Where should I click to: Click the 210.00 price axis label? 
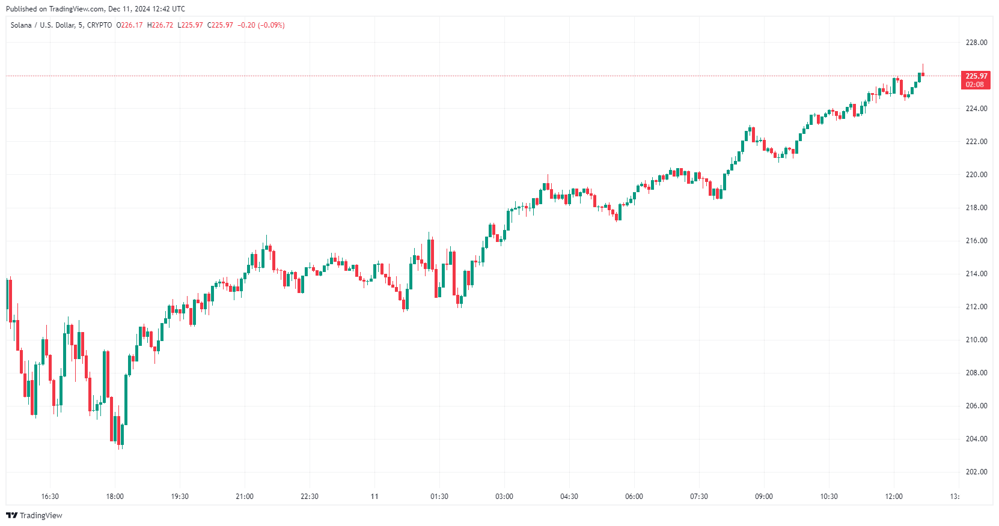(976, 340)
